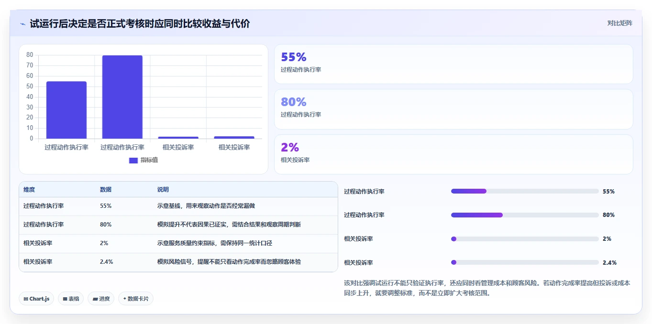Click the 说明 table column header
Viewport: 652px width, 324px height.
click(x=163, y=189)
